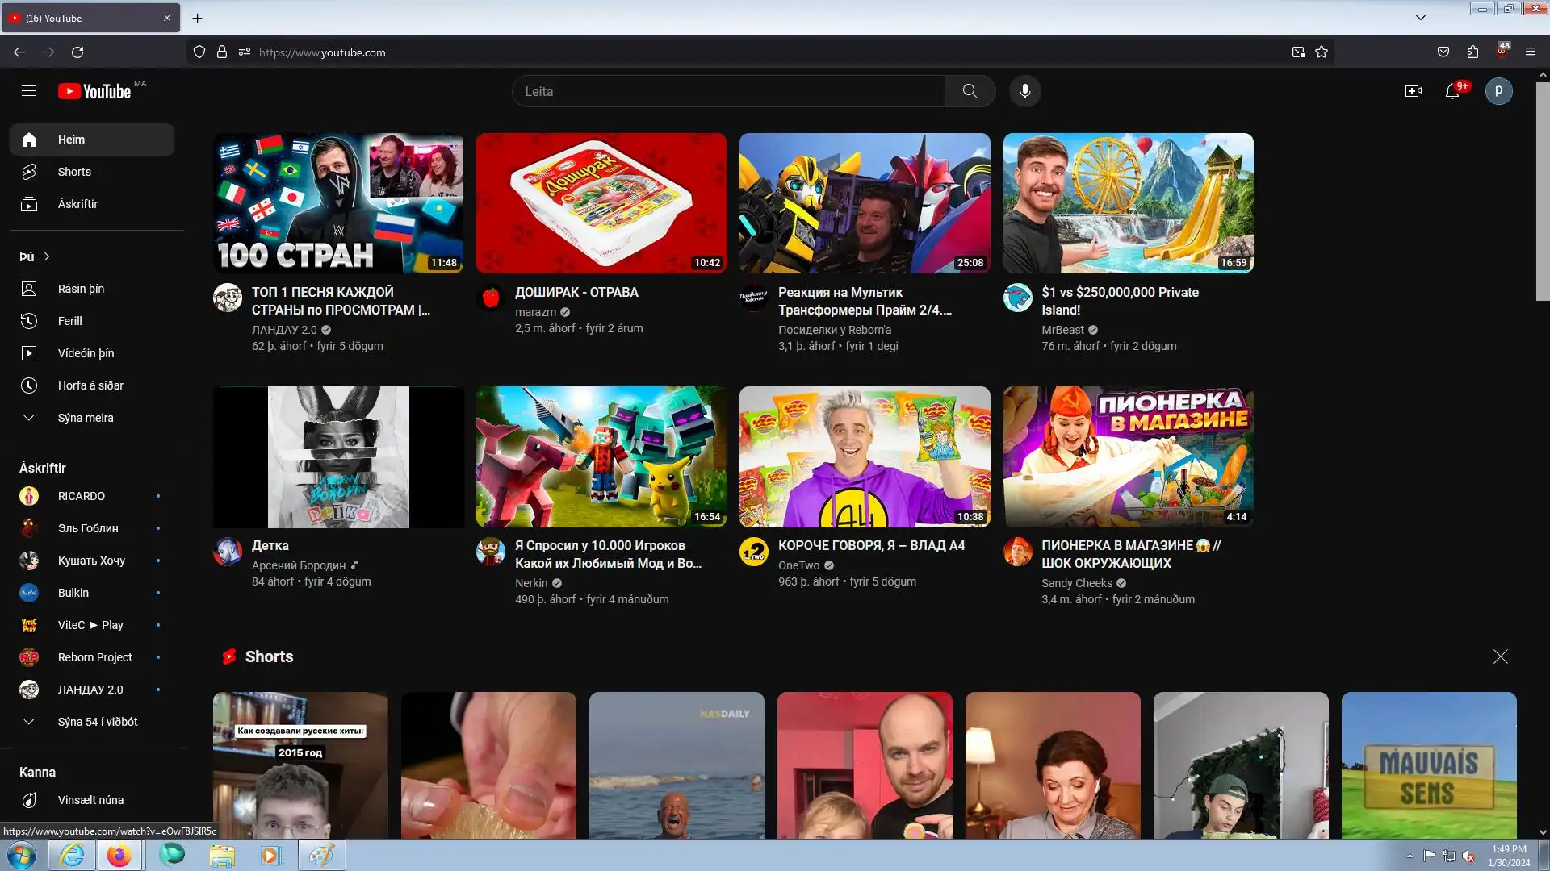The width and height of the screenshot is (1550, 871).
Task: Bookmark this page with star icon
Action: (x=1322, y=52)
